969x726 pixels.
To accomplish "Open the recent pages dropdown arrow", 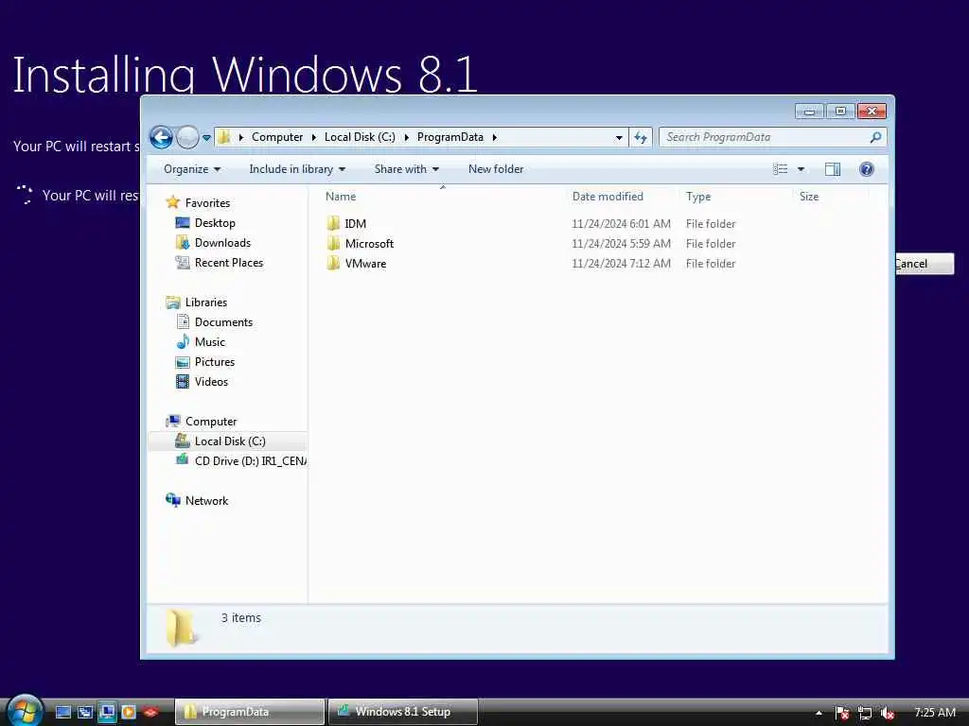I will (206, 138).
